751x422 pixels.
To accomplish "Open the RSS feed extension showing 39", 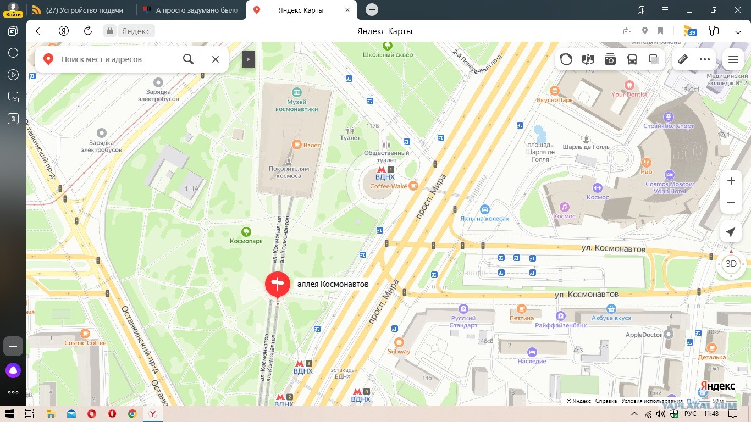I will [689, 31].
